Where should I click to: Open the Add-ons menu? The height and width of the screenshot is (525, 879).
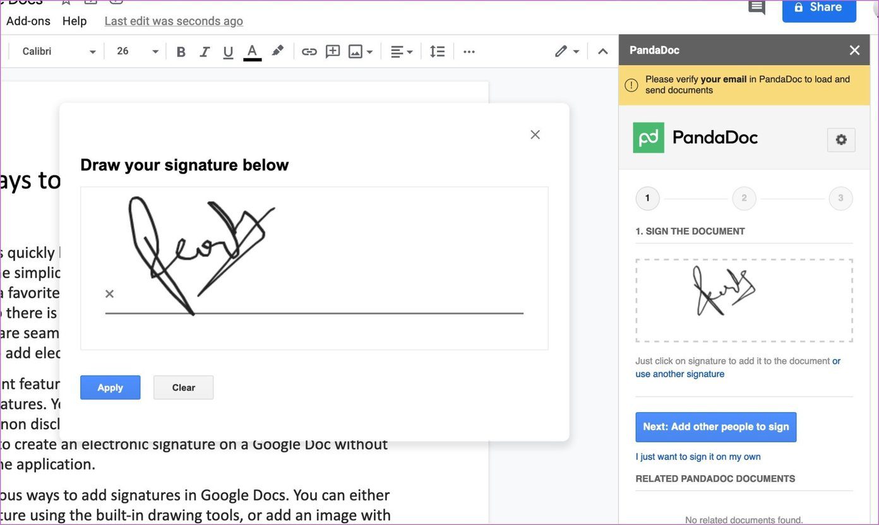pyautogui.click(x=28, y=21)
